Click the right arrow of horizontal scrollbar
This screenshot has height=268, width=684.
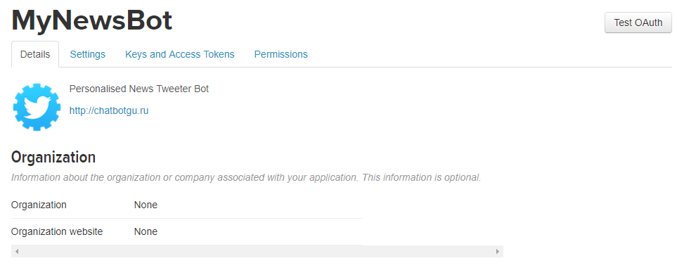[x=497, y=251]
